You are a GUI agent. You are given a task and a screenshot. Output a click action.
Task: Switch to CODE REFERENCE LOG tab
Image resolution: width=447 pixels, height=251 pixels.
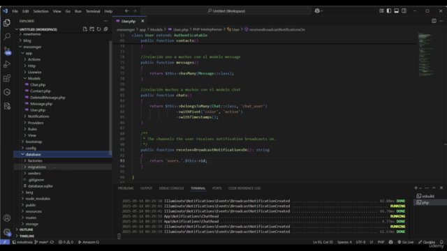(x=244, y=188)
